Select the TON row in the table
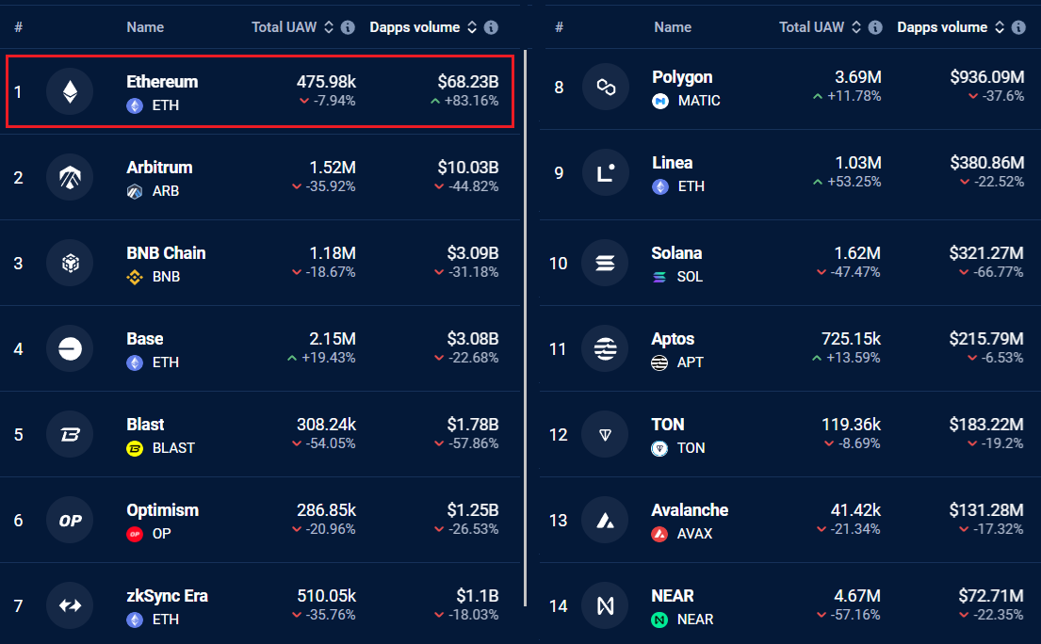Screen dimensions: 1041x644 [x=790, y=434]
